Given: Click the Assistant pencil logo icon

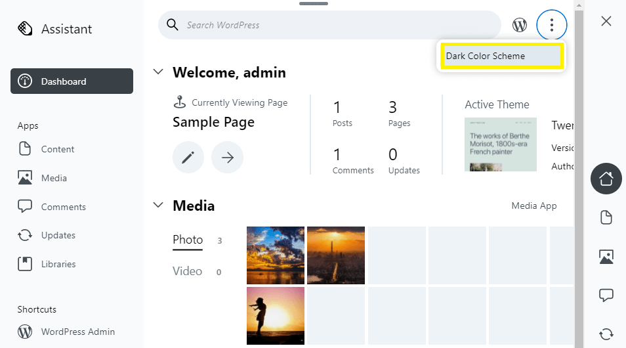Looking at the screenshot, I should click(25, 28).
